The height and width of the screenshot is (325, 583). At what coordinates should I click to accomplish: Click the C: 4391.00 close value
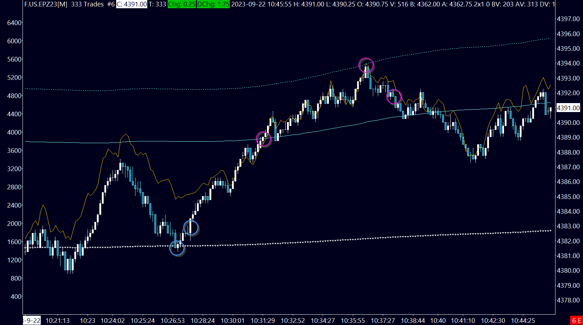click(132, 4)
